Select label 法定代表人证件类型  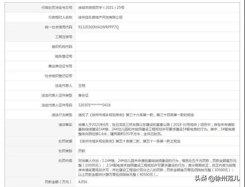[x=57, y=95]
